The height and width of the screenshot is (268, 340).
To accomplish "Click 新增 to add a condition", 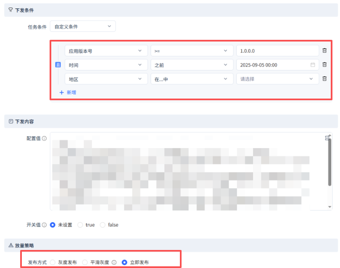I will 68,92.
